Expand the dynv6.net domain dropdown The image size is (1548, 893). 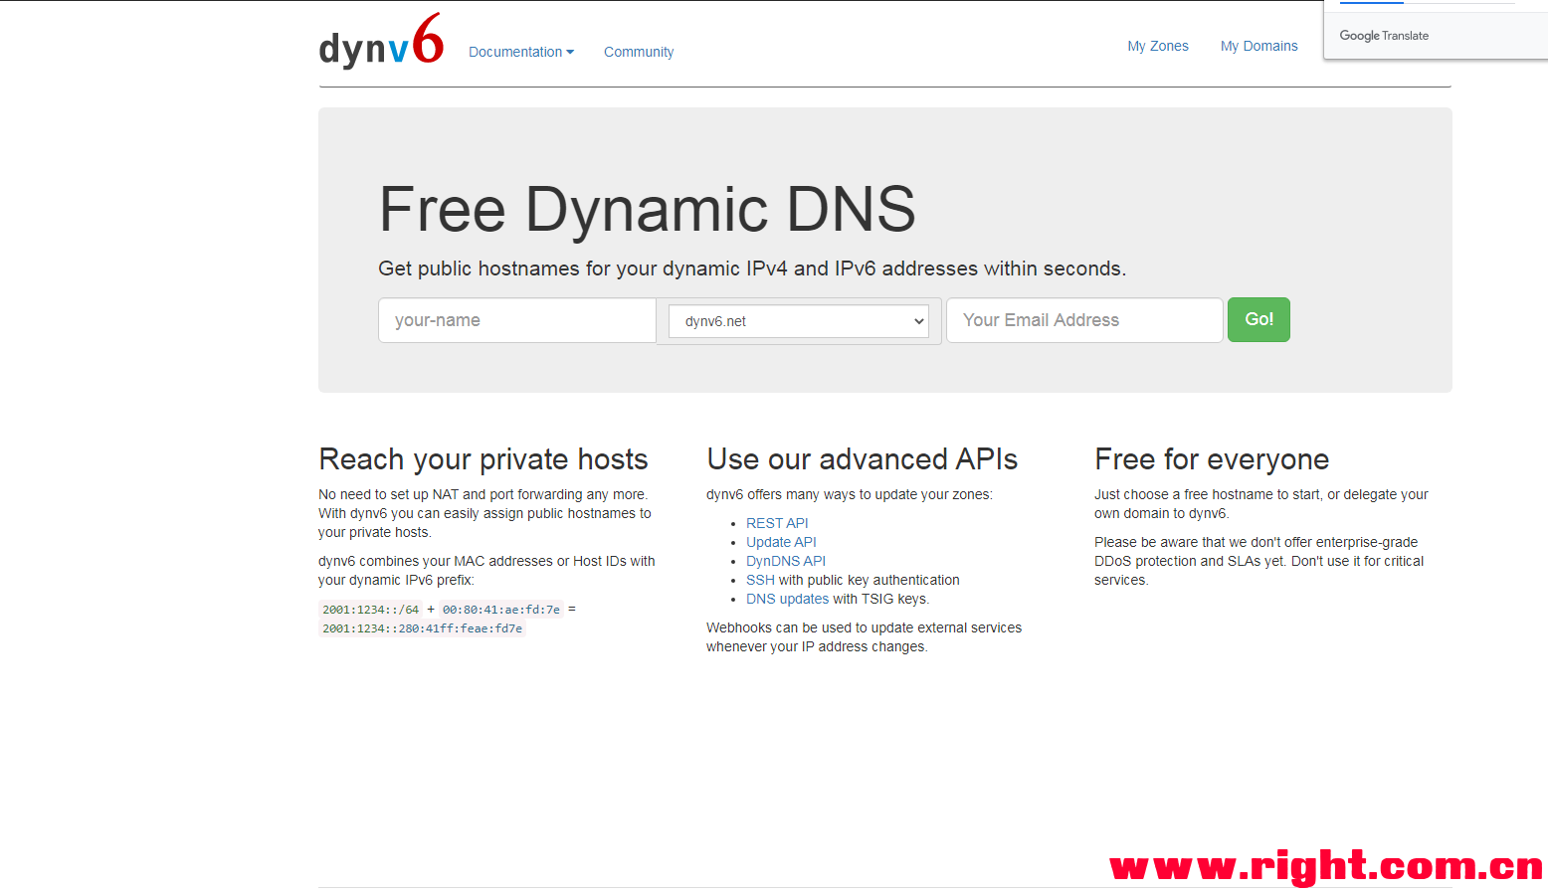coord(799,321)
